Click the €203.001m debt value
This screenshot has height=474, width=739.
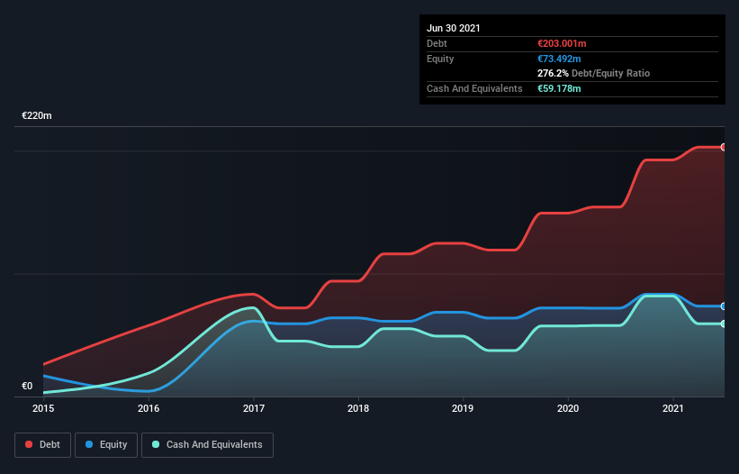click(562, 43)
